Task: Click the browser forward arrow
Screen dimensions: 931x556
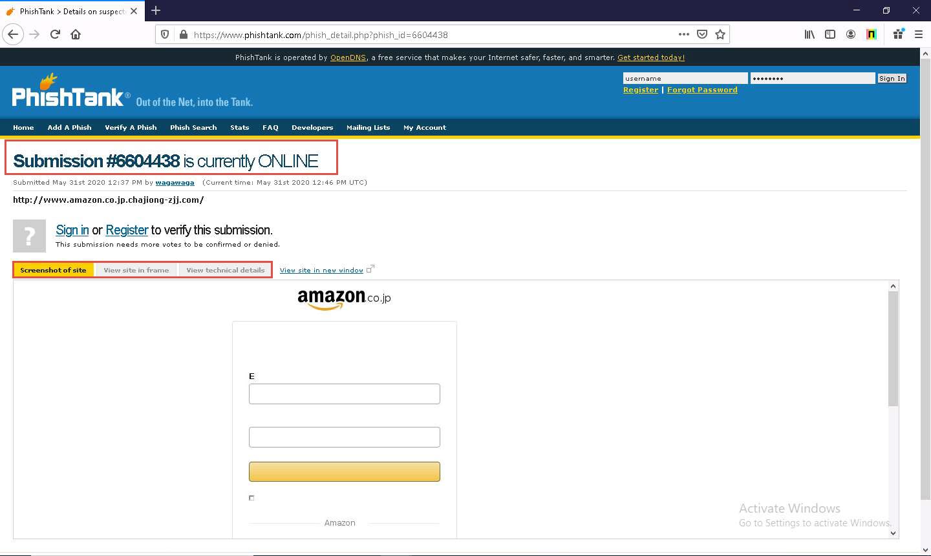Action: (34, 34)
